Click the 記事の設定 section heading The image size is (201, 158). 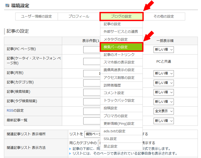tap(18, 31)
